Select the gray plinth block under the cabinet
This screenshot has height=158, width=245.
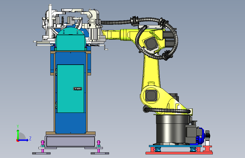pyautogui.click(x=70, y=141)
